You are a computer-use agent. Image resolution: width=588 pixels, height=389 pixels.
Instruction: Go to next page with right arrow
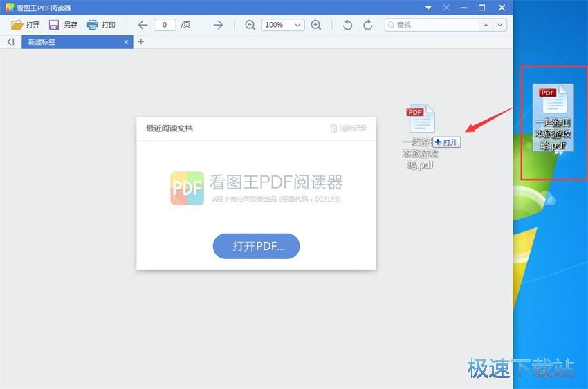(x=218, y=25)
